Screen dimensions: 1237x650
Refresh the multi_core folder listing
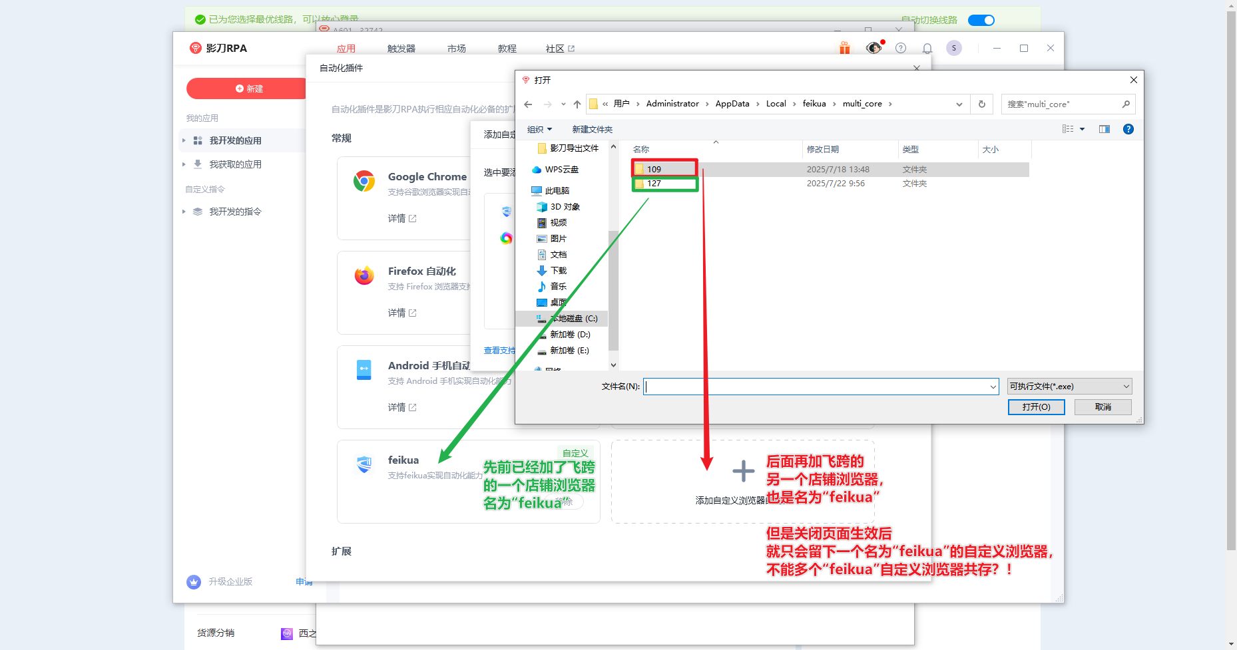pos(981,104)
